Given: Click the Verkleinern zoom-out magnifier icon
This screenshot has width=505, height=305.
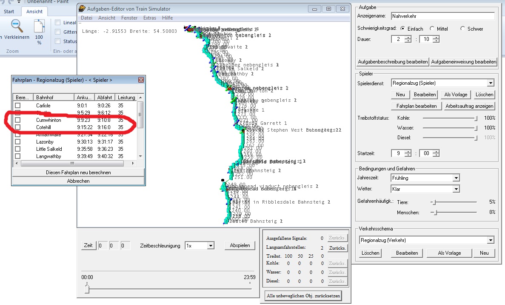Looking at the screenshot, I should click(17, 26).
